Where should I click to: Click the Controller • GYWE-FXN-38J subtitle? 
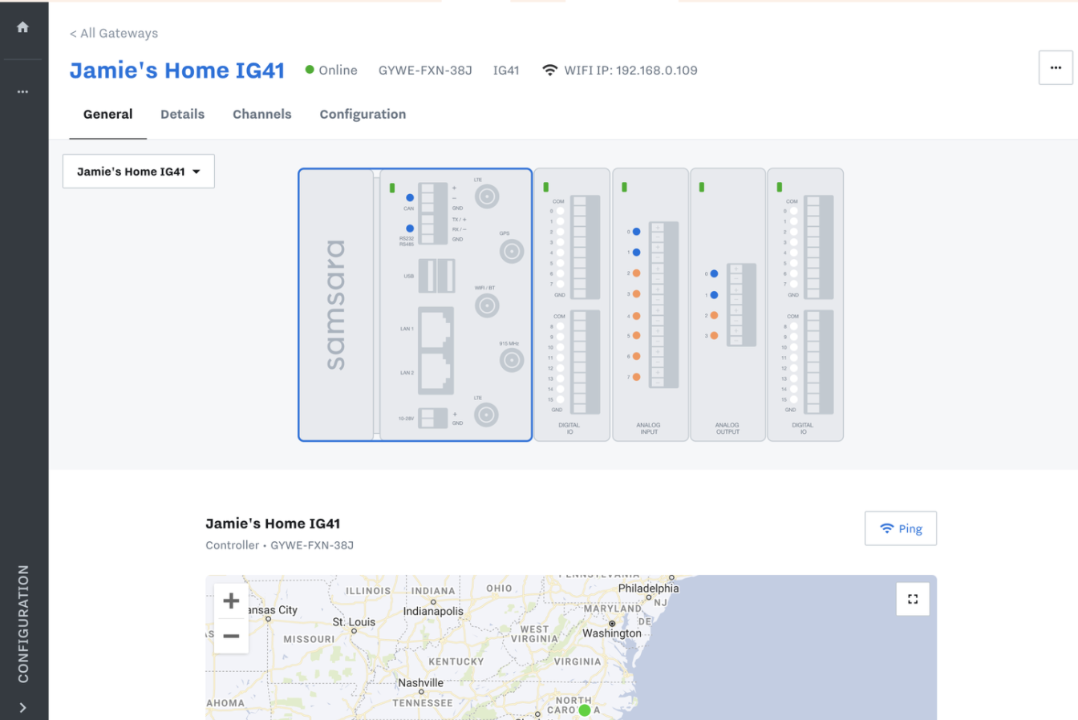(279, 545)
